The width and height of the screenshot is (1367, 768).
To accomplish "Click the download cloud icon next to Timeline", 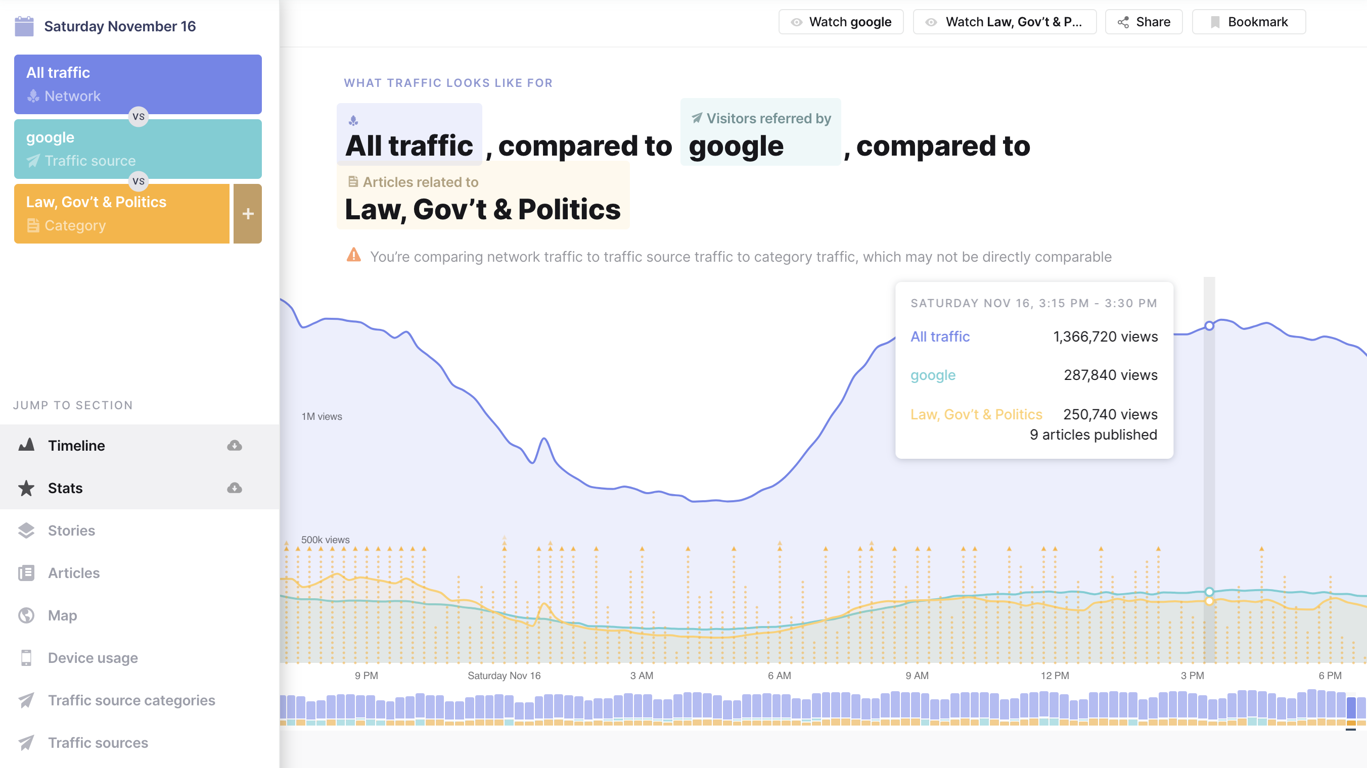I will point(234,445).
